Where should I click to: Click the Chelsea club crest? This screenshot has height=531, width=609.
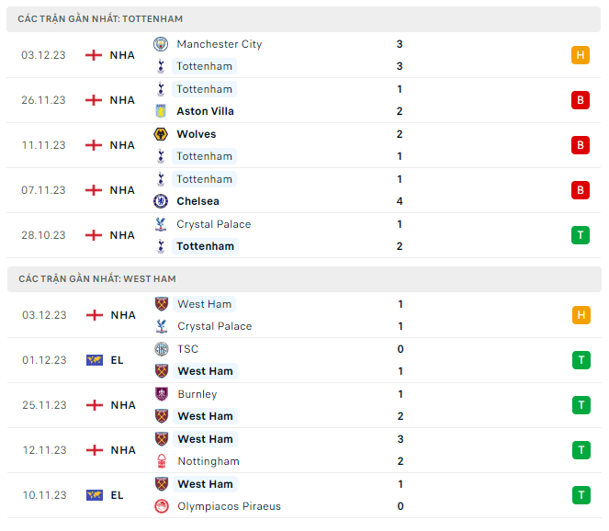[x=162, y=201]
